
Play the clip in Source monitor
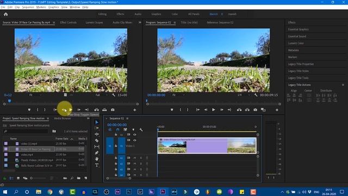(x=71, y=110)
